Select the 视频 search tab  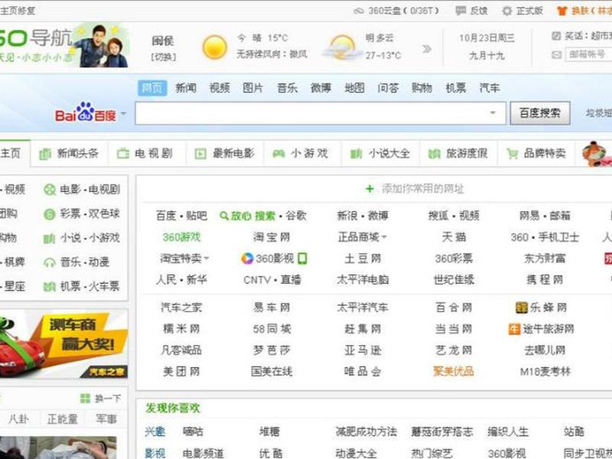[x=220, y=88]
